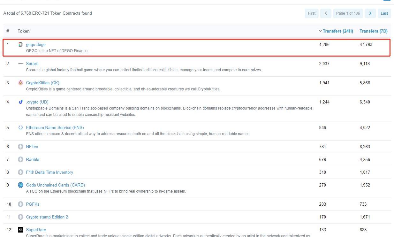The width and height of the screenshot is (394, 237).
Task: Click the 1,671 seven-day value for Crypto stamp
Action: tap(365, 217)
